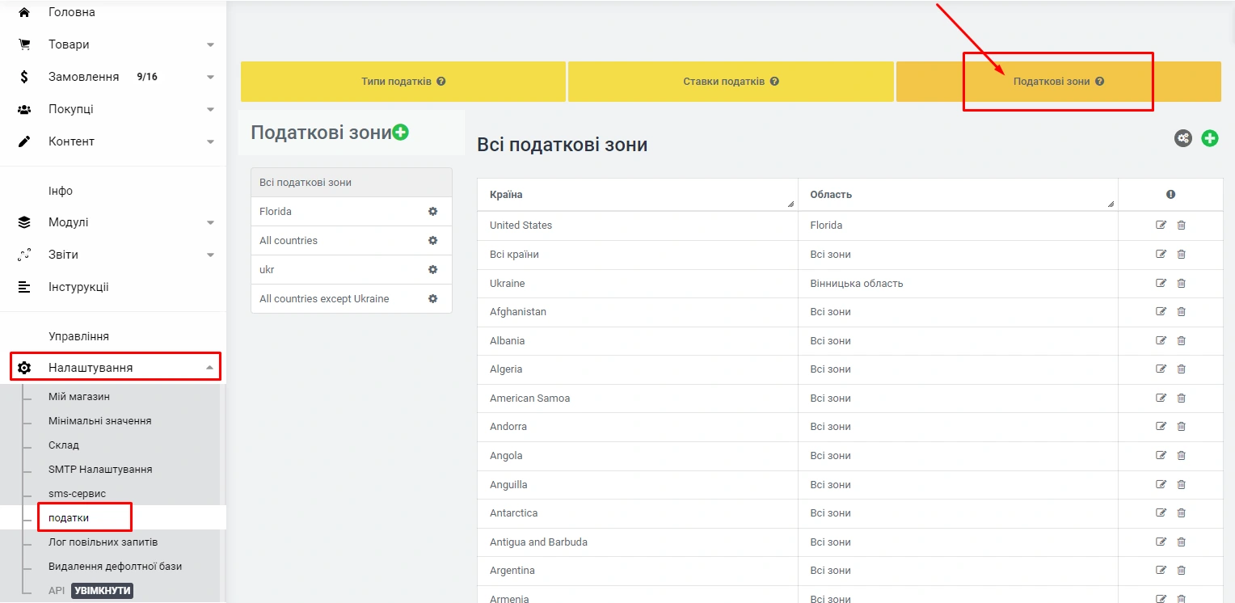Click edit icon in United States row
The width and height of the screenshot is (1235, 603).
pos(1161,226)
